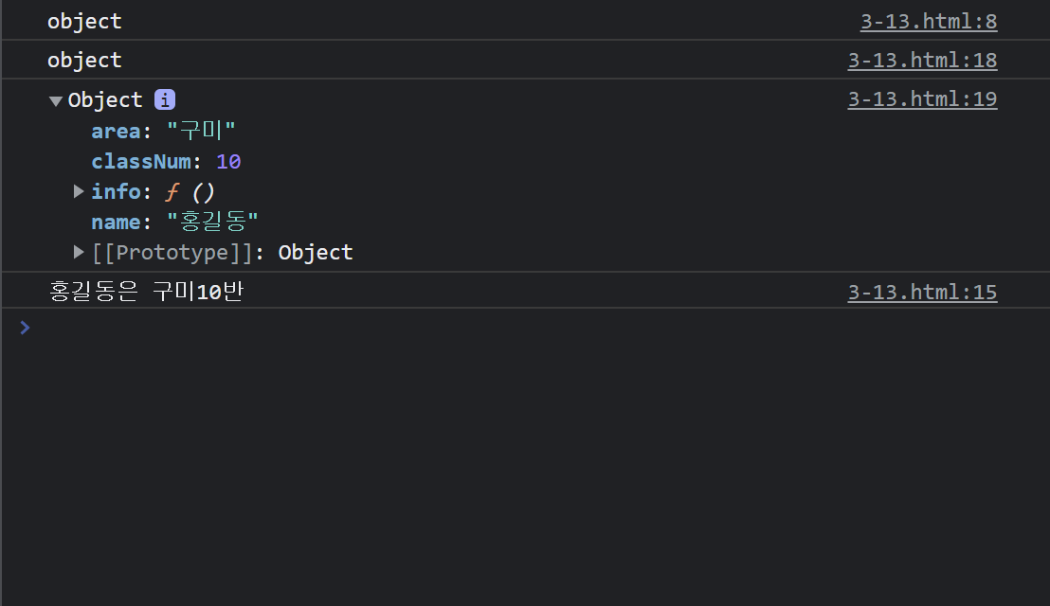Open source link 3-13.html:15
This screenshot has height=606, width=1050.
pyautogui.click(x=921, y=292)
